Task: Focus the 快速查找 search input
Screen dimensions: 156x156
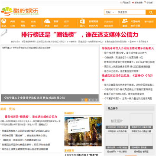Action: tap(130, 12)
